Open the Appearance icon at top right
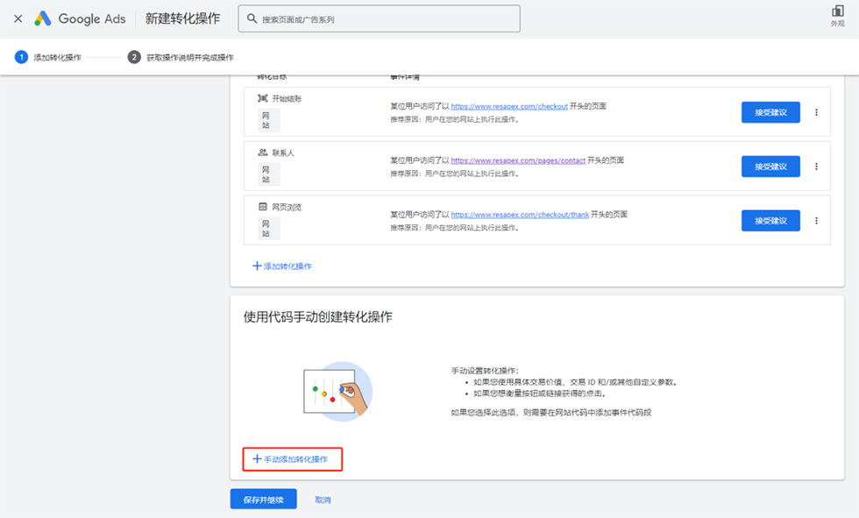This screenshot has width=859, height=518. 837,11
